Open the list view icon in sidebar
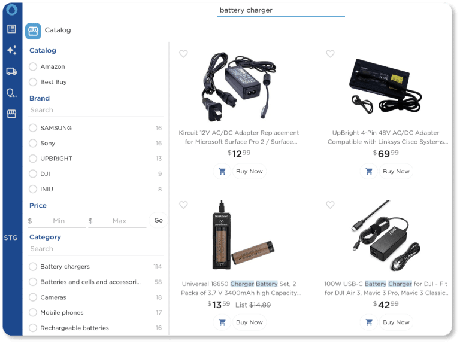Viewport: 460px width, 344px height. point(11,29)
